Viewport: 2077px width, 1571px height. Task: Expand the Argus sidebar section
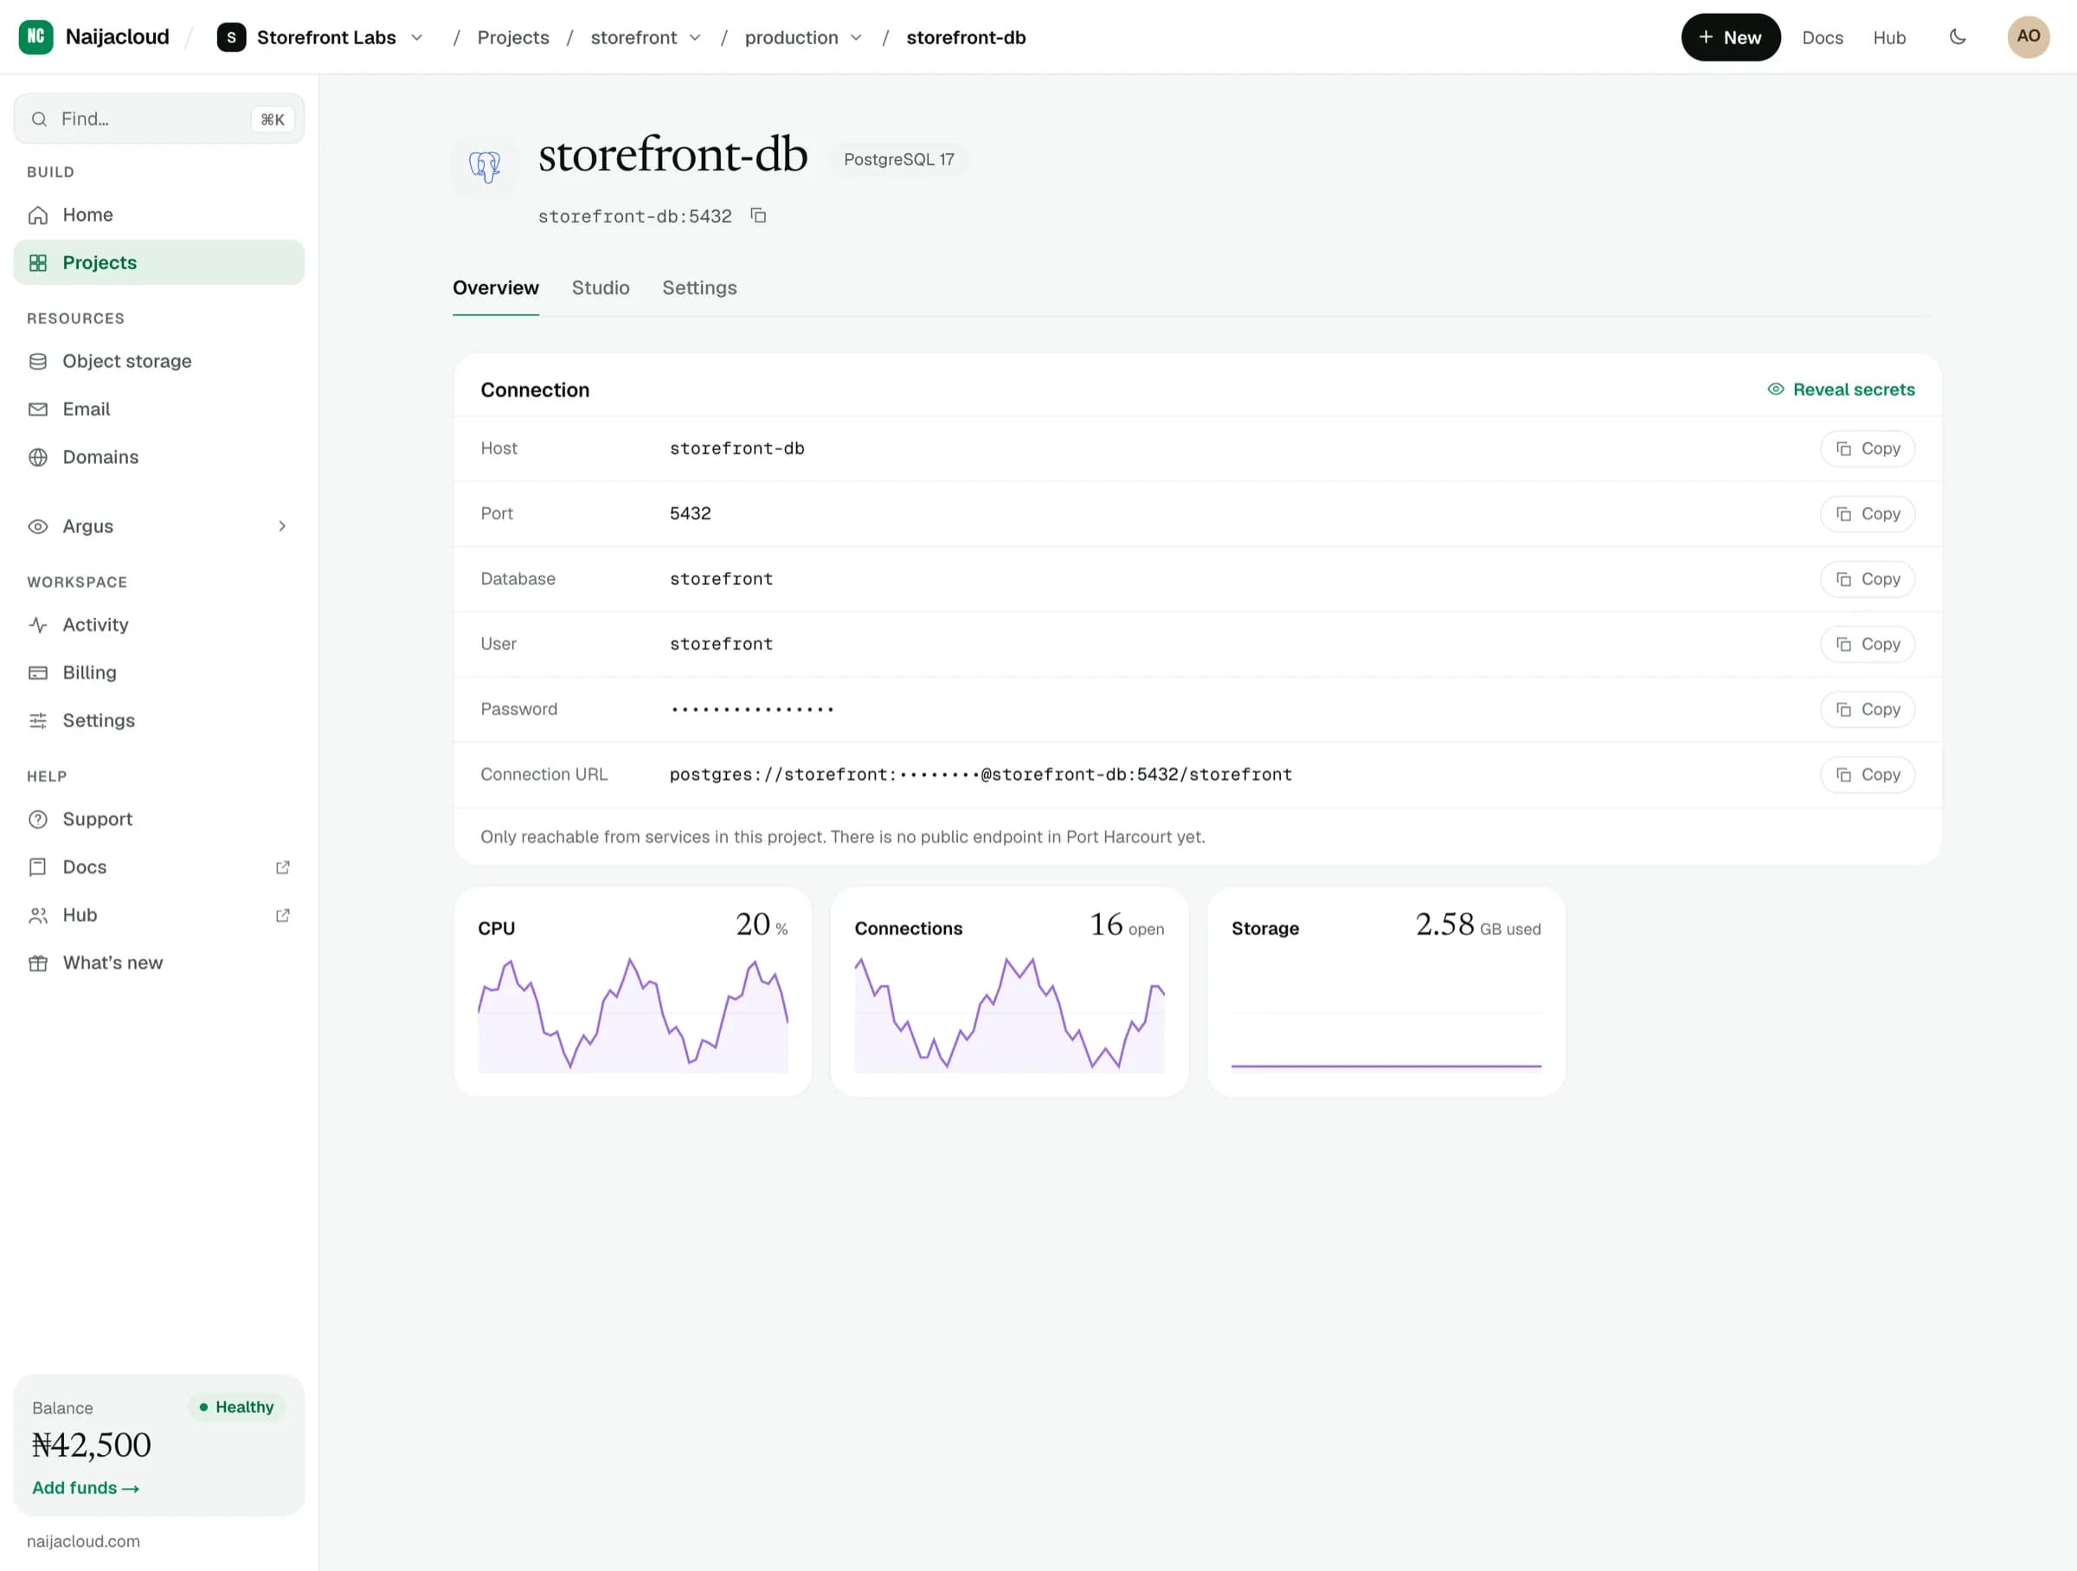(158, 526)
